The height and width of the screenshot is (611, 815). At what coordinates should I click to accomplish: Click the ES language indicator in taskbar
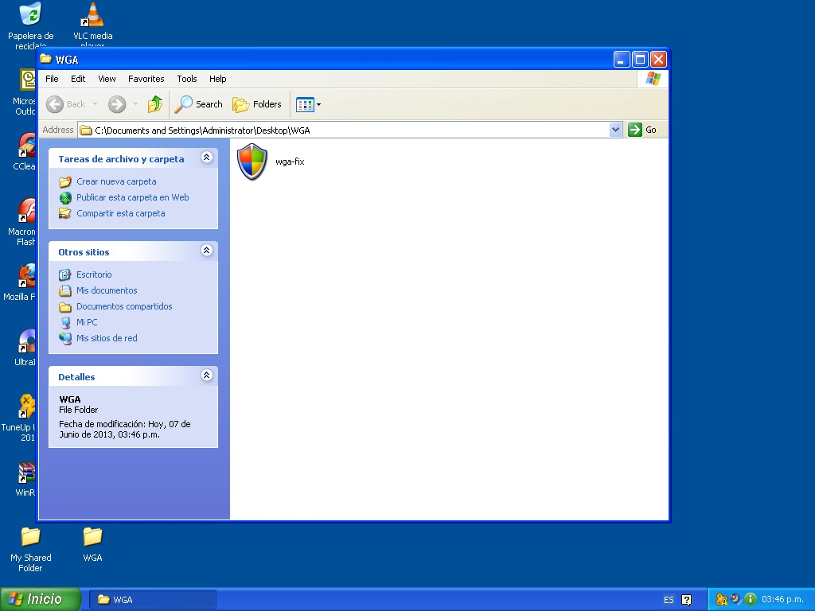[x=669, y=599]
